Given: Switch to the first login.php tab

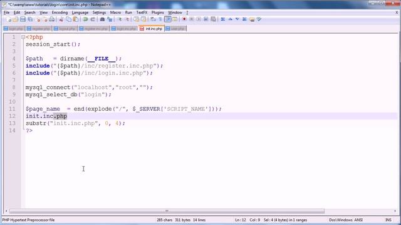Looking at the screenshot, I should pyautogui.click(x=14, y=29).
